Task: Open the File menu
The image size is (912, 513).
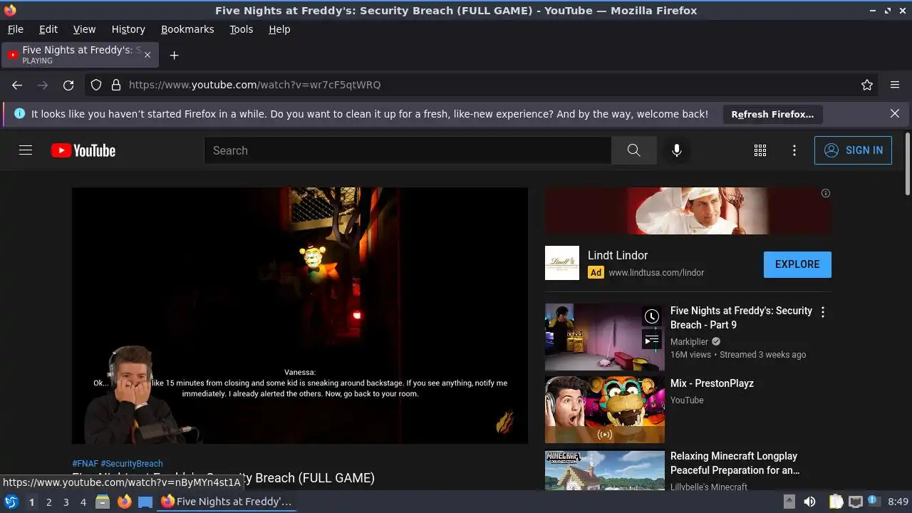Action: click(15, 29)
